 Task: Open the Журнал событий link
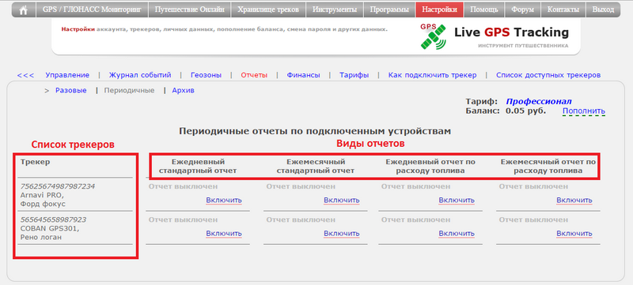[x=140, y=75]
